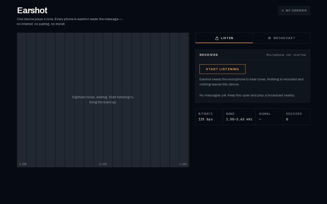Switch to the Listen tab

pyautogui.click(x=224, y=38)
